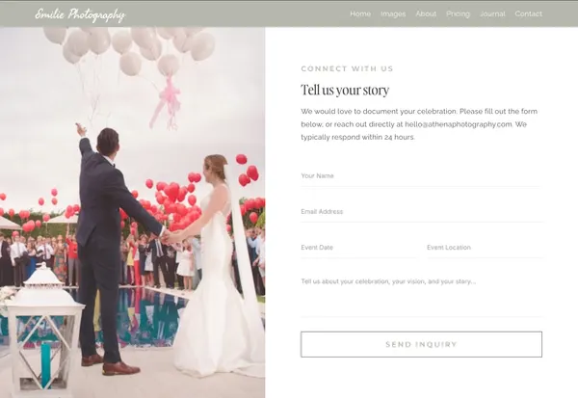The height and width of the screenshot is (398, 578).
Task: Click the Emilie Photography logo
Action: (x=80, y=14)
